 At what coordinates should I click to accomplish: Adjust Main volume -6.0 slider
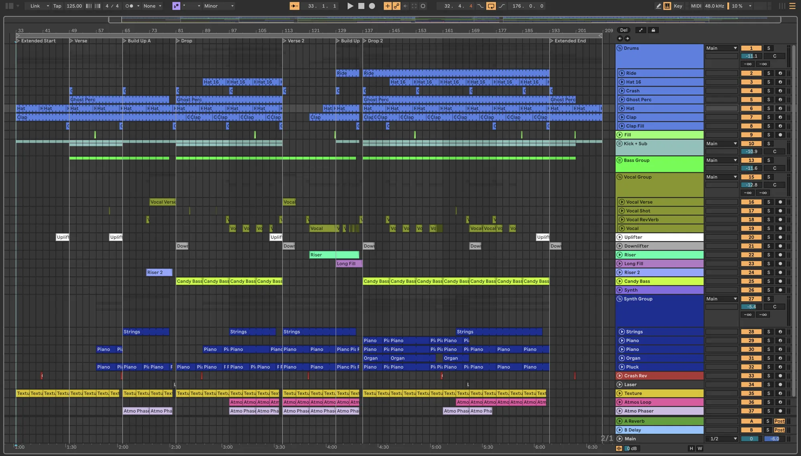[x=775, y=439]
